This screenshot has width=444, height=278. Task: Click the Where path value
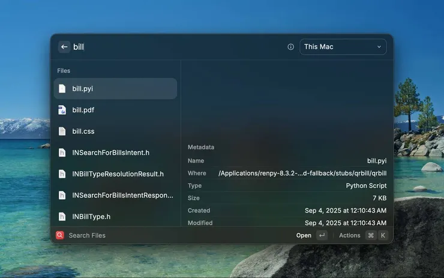[x=302, y=173]
